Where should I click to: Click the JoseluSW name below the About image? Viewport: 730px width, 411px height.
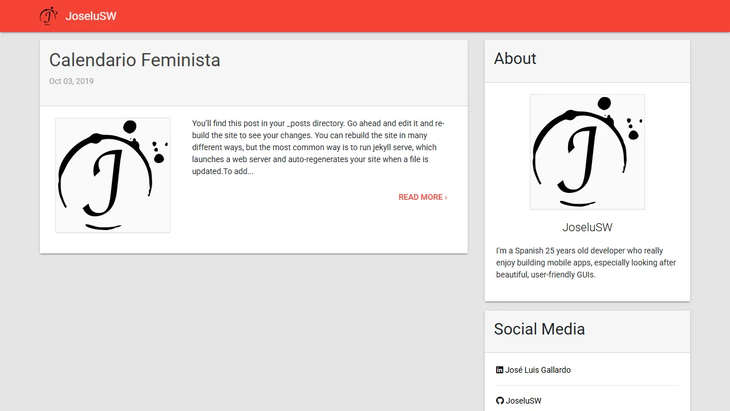[x=587, y=227]
